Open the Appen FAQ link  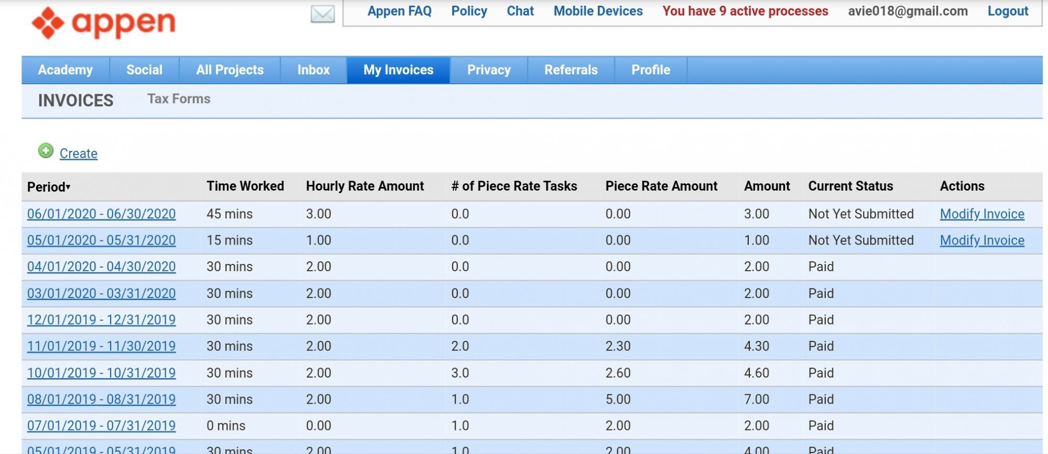coord(399,11)
